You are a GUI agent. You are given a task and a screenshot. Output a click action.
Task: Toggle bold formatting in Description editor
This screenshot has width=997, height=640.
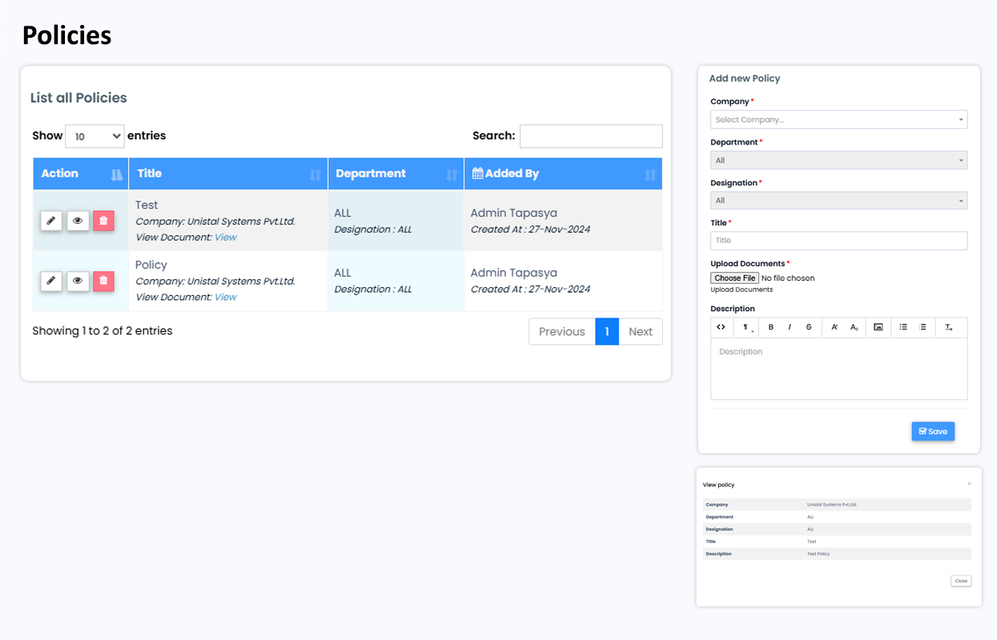tap(771, 327)
